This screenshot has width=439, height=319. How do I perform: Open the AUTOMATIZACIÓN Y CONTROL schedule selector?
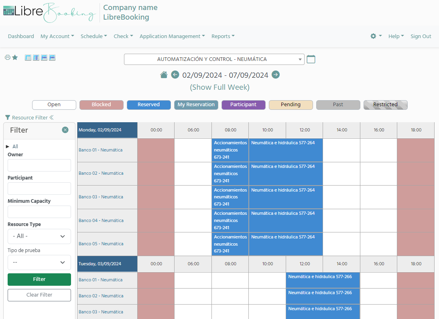click(214, 59)
